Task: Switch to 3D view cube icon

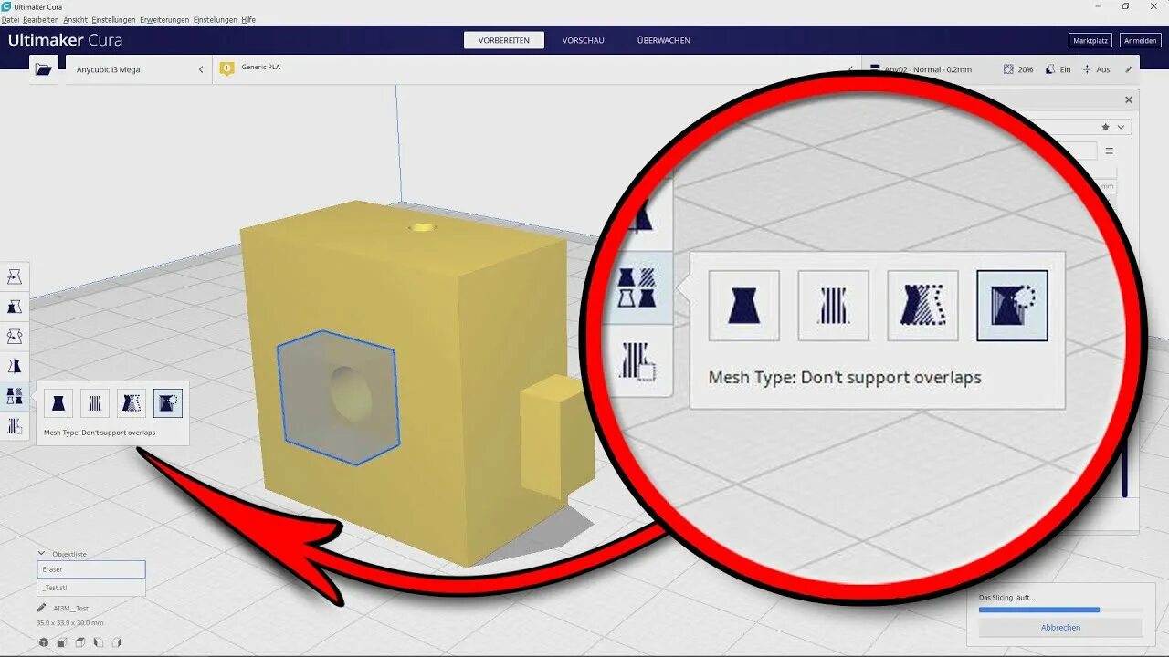Action: pyautogui.click(x=44, y=642)
